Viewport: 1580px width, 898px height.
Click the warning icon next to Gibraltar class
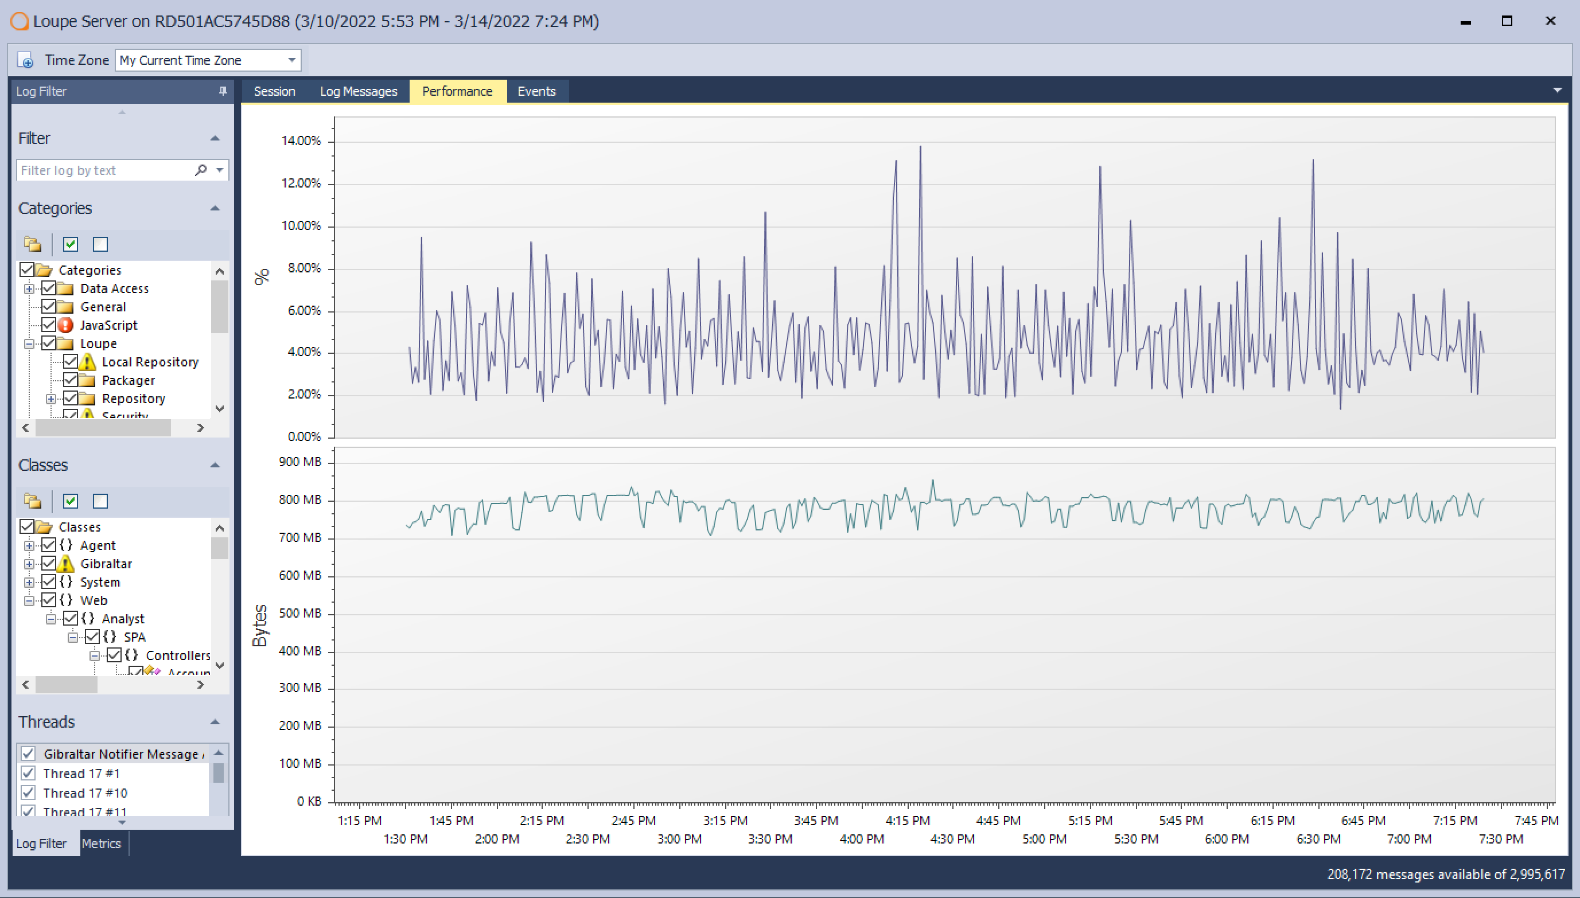66,563
